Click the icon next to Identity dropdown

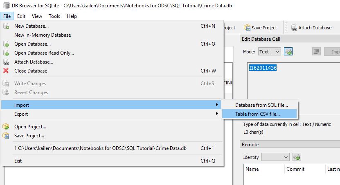[x=297, y=157]
